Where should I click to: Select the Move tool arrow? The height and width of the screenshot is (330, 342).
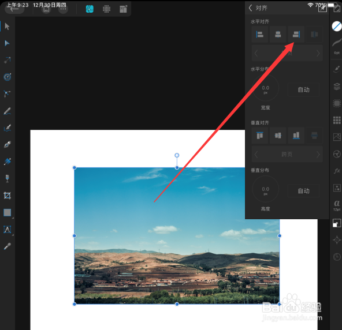click(7, 27)
